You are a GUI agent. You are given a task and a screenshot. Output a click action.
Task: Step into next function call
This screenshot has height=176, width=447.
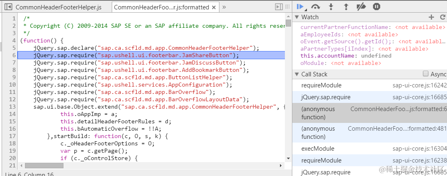(x=331, y=7)
